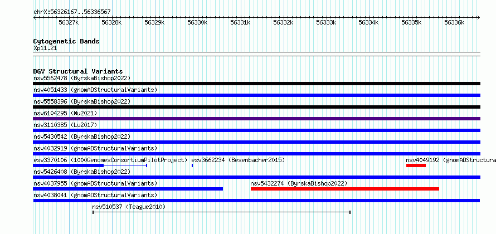This screenshot has height=234, width=496.
Task: Select the nsv5430542 (ByrskaBishop2022) label
Action: tap(82, 136)
